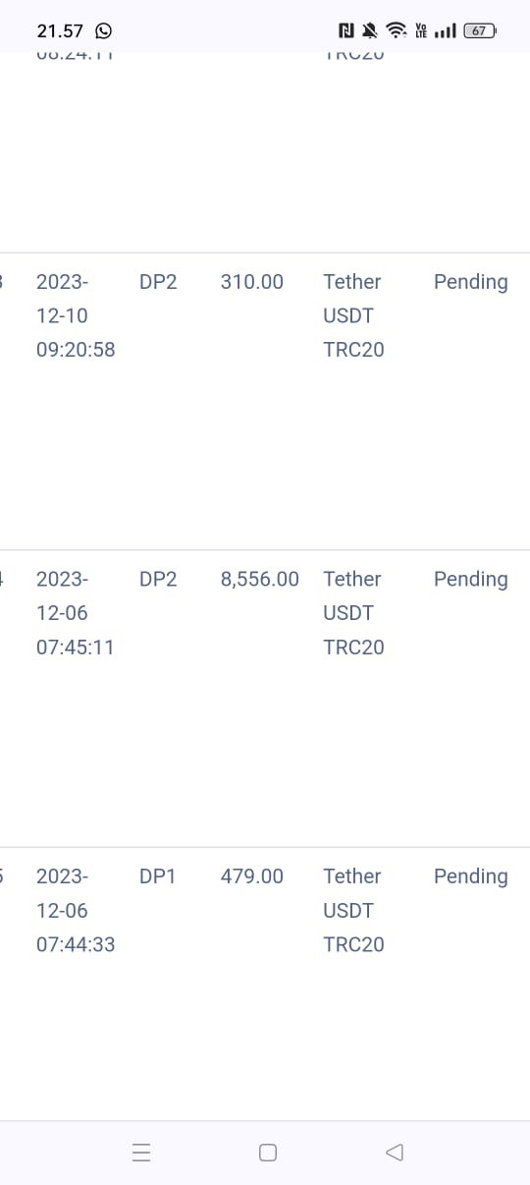Tap the muted bell notification icon
530x1185 pixels.
371,30
